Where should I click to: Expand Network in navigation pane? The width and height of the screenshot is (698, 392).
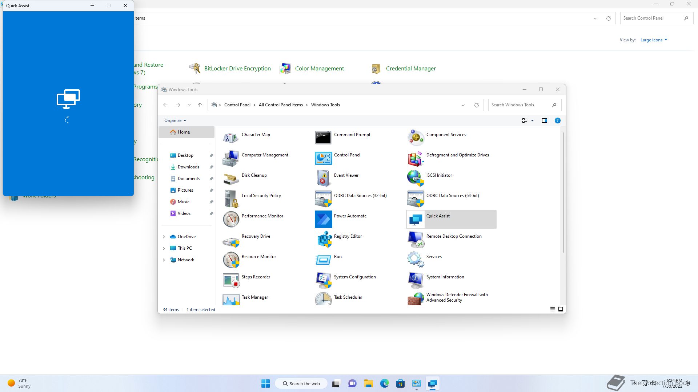(164, 260)
